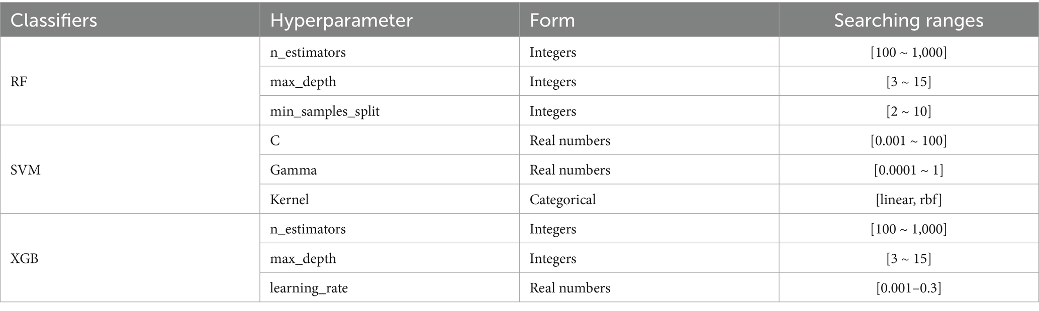Viewport: 1039px width, 311px height.
Task: Click the Form column header
Action: pyautogui.click(x=552, y=20)
